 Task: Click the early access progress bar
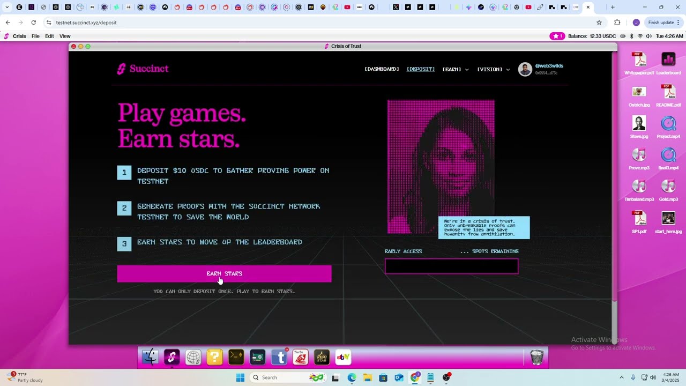pos(451,266)
